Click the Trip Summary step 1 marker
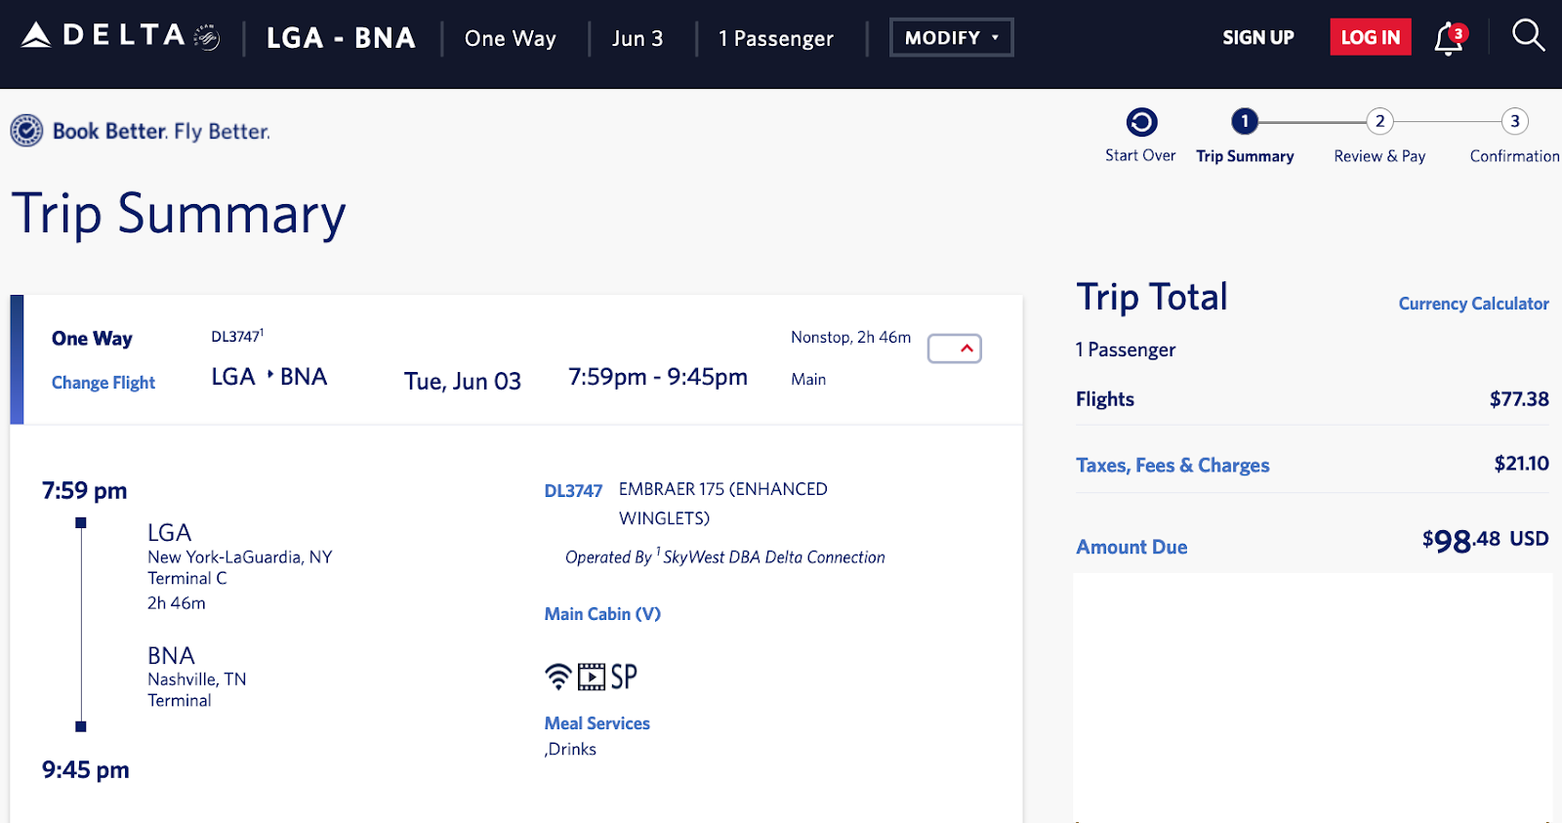 pyautogui.click(x=1245, y=121)
